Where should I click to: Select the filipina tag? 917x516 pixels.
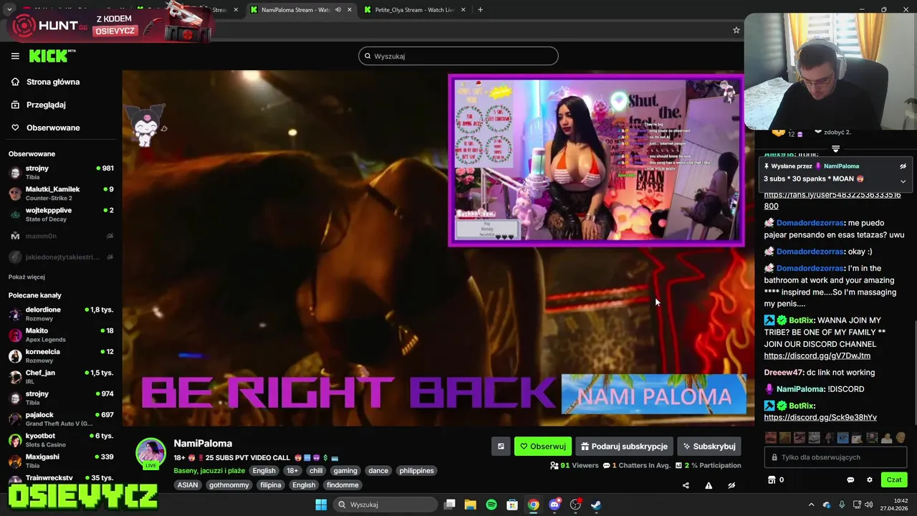point(271,485)
